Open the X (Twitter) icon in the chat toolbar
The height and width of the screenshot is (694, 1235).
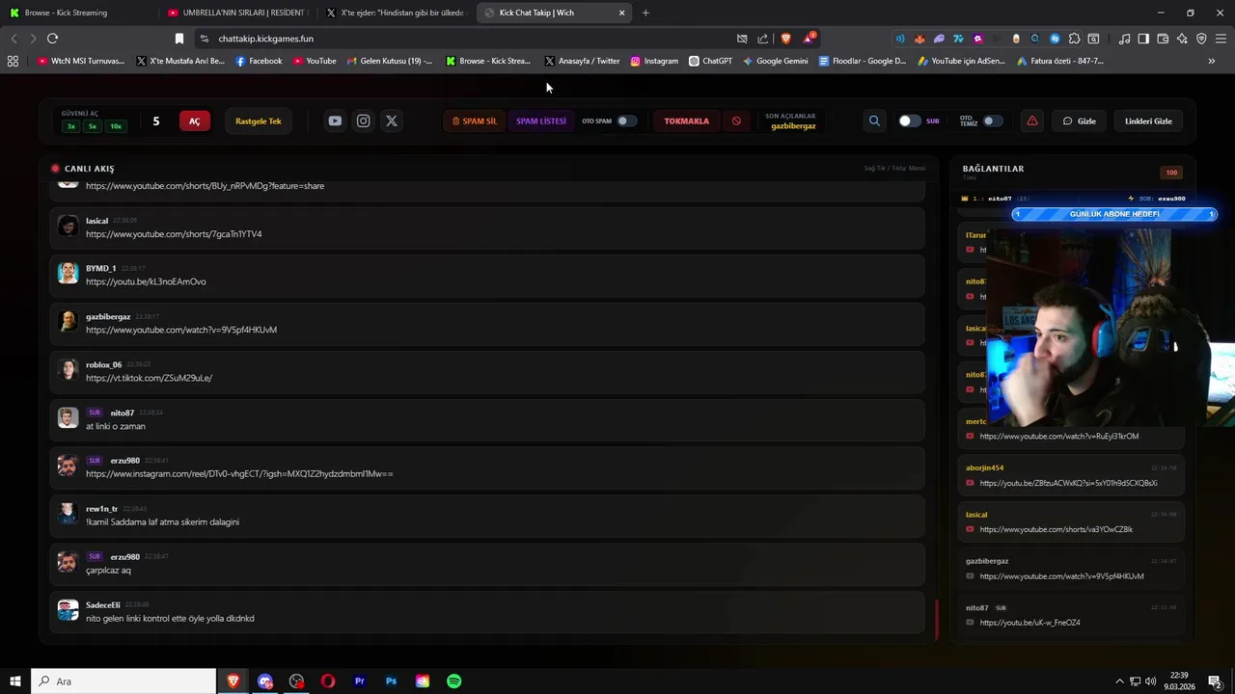[391, 121]
